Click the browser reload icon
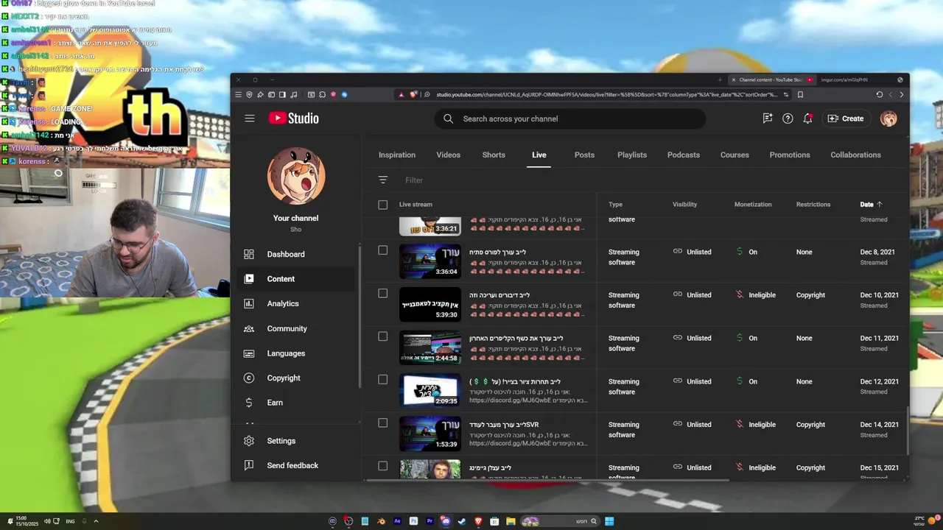The image size is (943, 530). pyautogui.click(x=879, y=94)
